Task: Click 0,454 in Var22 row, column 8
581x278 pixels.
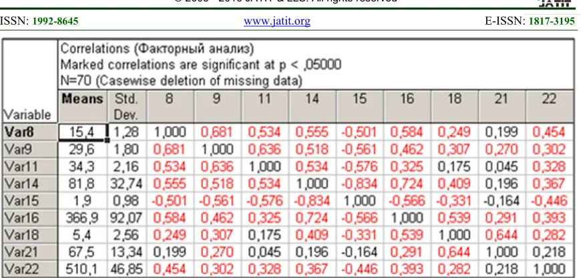Action: tap(170, 269)
